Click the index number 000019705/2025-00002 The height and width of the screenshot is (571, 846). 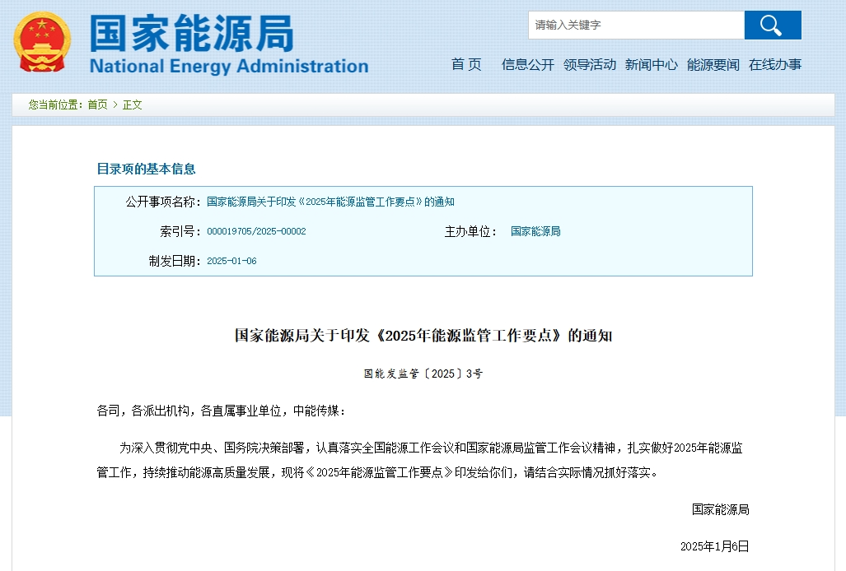256,231
